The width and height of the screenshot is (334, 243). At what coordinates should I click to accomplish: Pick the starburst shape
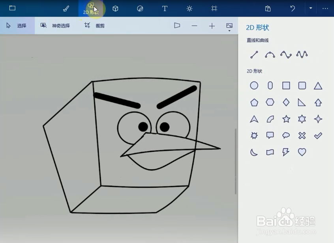tap(254, 135)
